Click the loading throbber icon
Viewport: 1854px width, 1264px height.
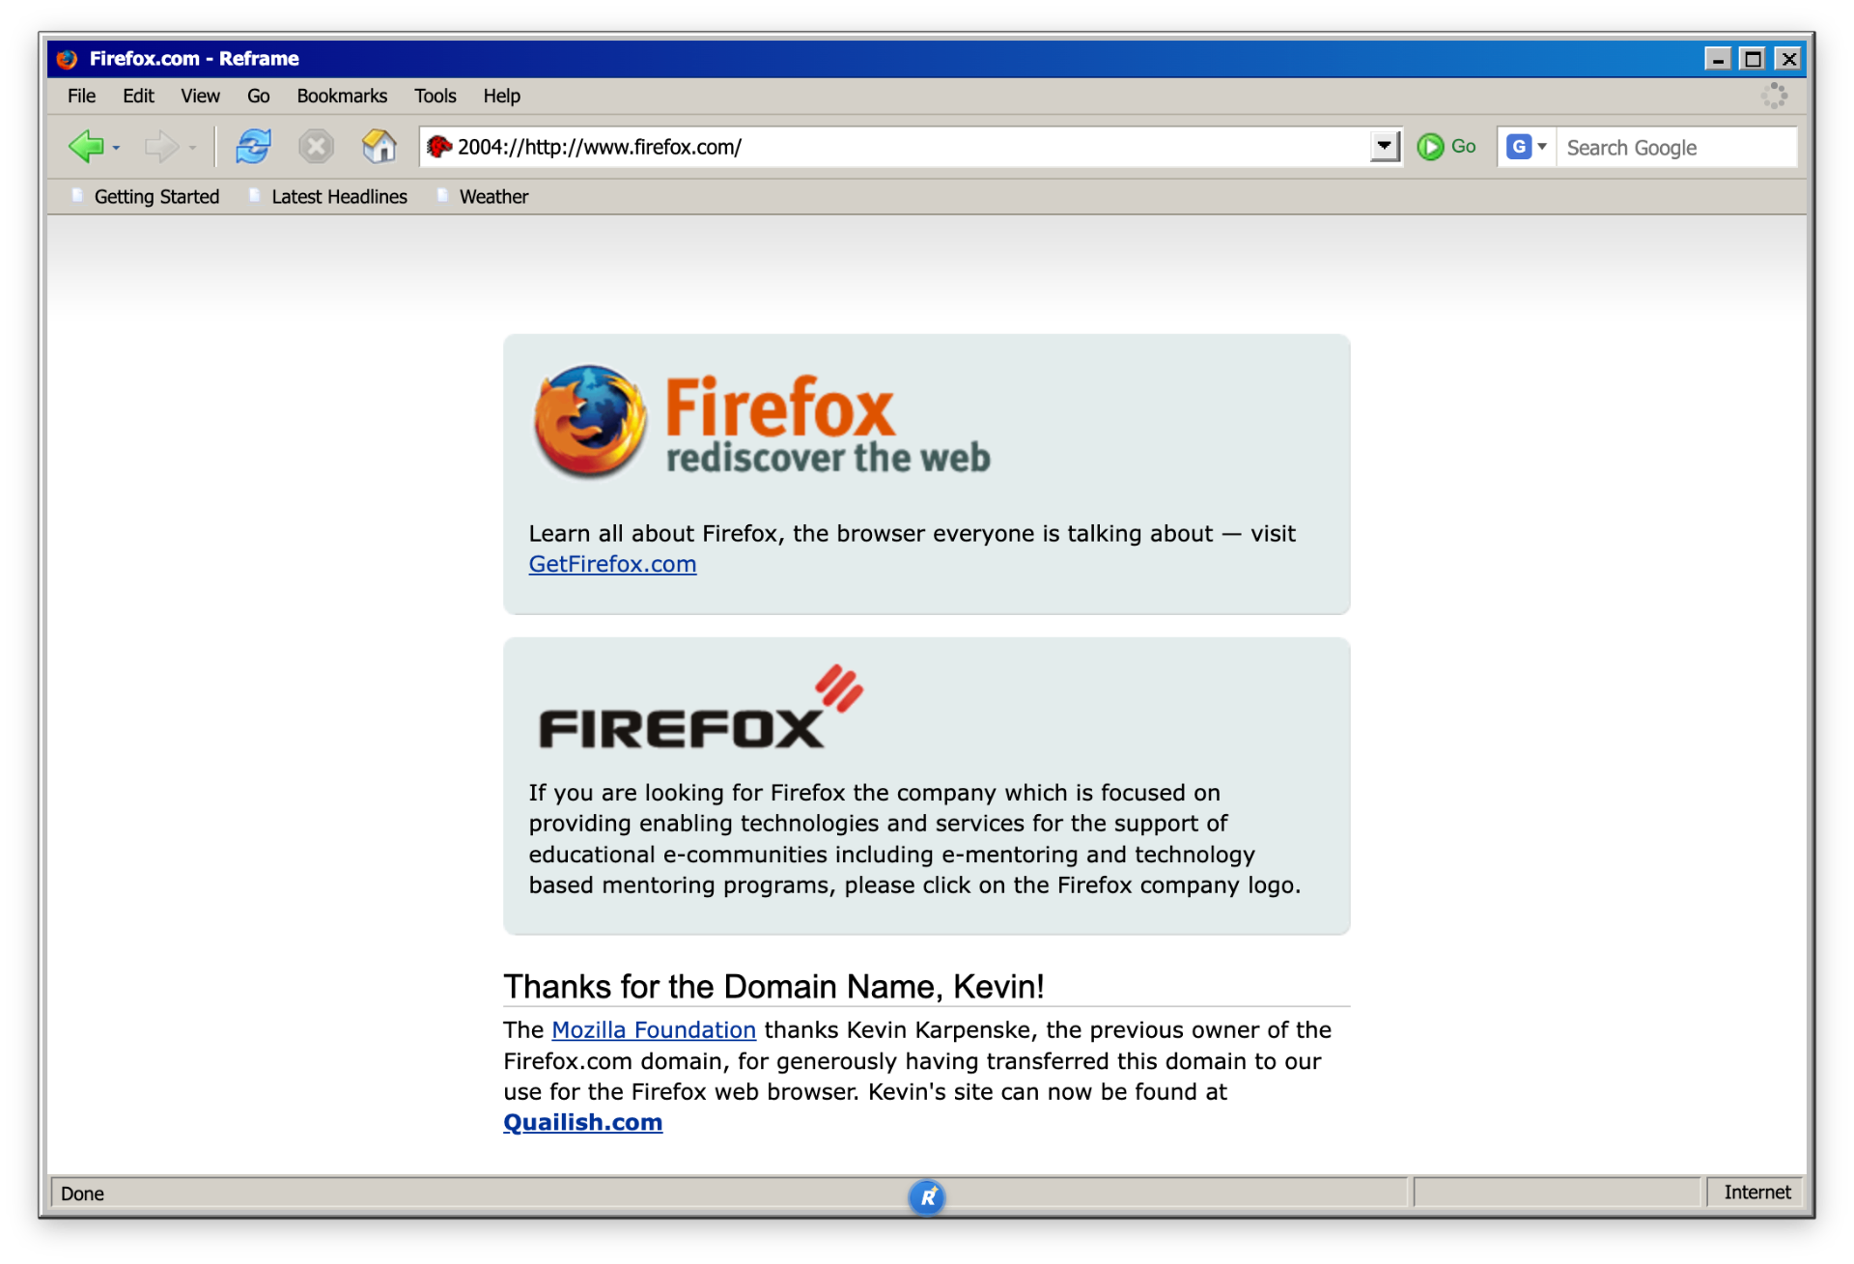(1774, 96)
